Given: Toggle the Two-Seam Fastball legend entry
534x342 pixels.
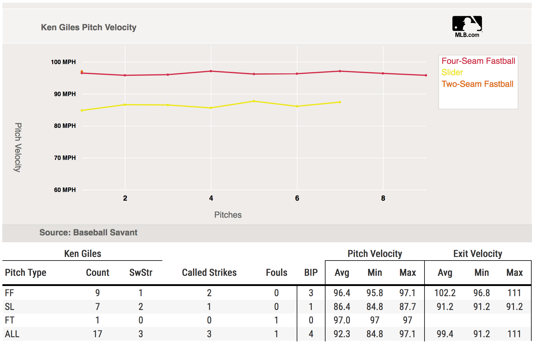Looking at the screenshot, I should click(477, 84).
